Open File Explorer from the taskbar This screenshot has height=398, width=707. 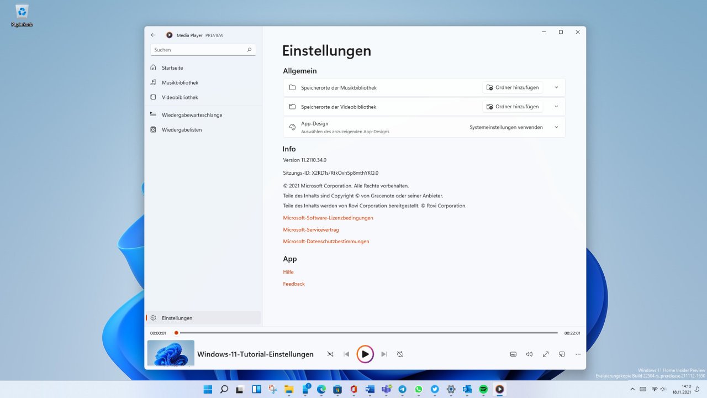click(288, 389)
